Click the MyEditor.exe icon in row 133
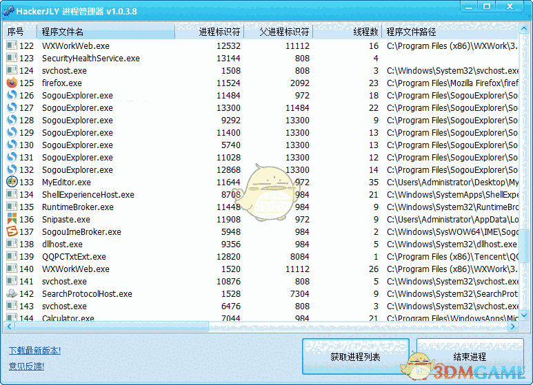Screen dimensions: 533x385 coord(12,182)
